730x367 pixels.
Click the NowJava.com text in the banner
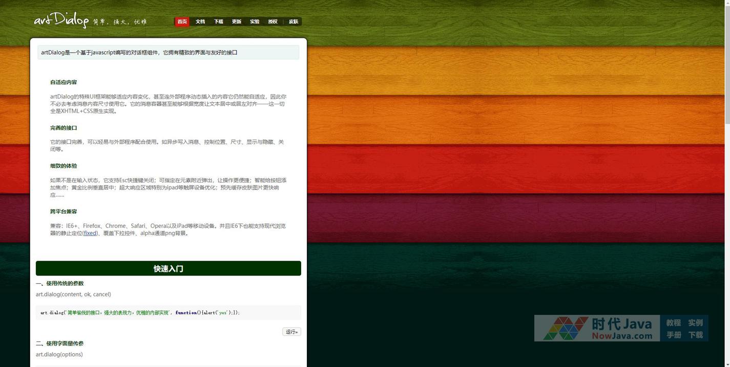pos(622,336)
